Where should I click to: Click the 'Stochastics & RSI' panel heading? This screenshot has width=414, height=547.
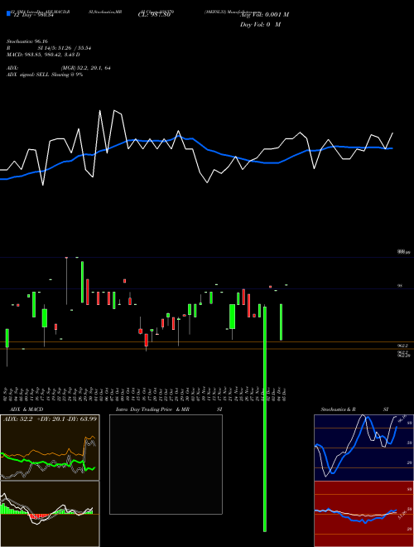[x=354, y=409]
